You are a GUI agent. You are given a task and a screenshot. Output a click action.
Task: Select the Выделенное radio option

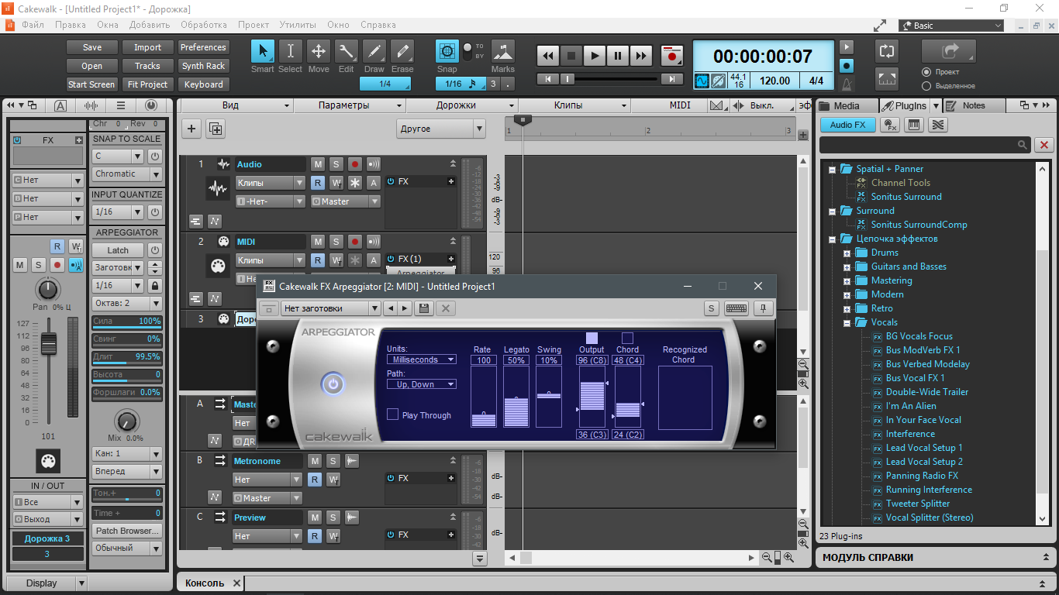(x=926, y=85)
